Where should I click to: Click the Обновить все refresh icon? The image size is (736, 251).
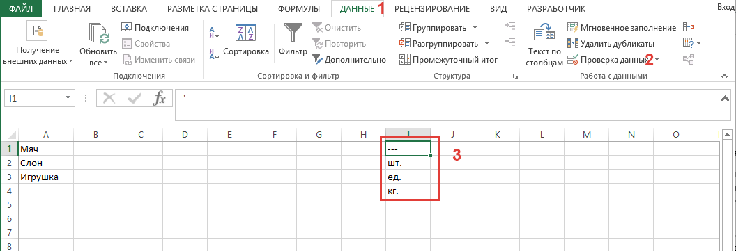[99, 33]
